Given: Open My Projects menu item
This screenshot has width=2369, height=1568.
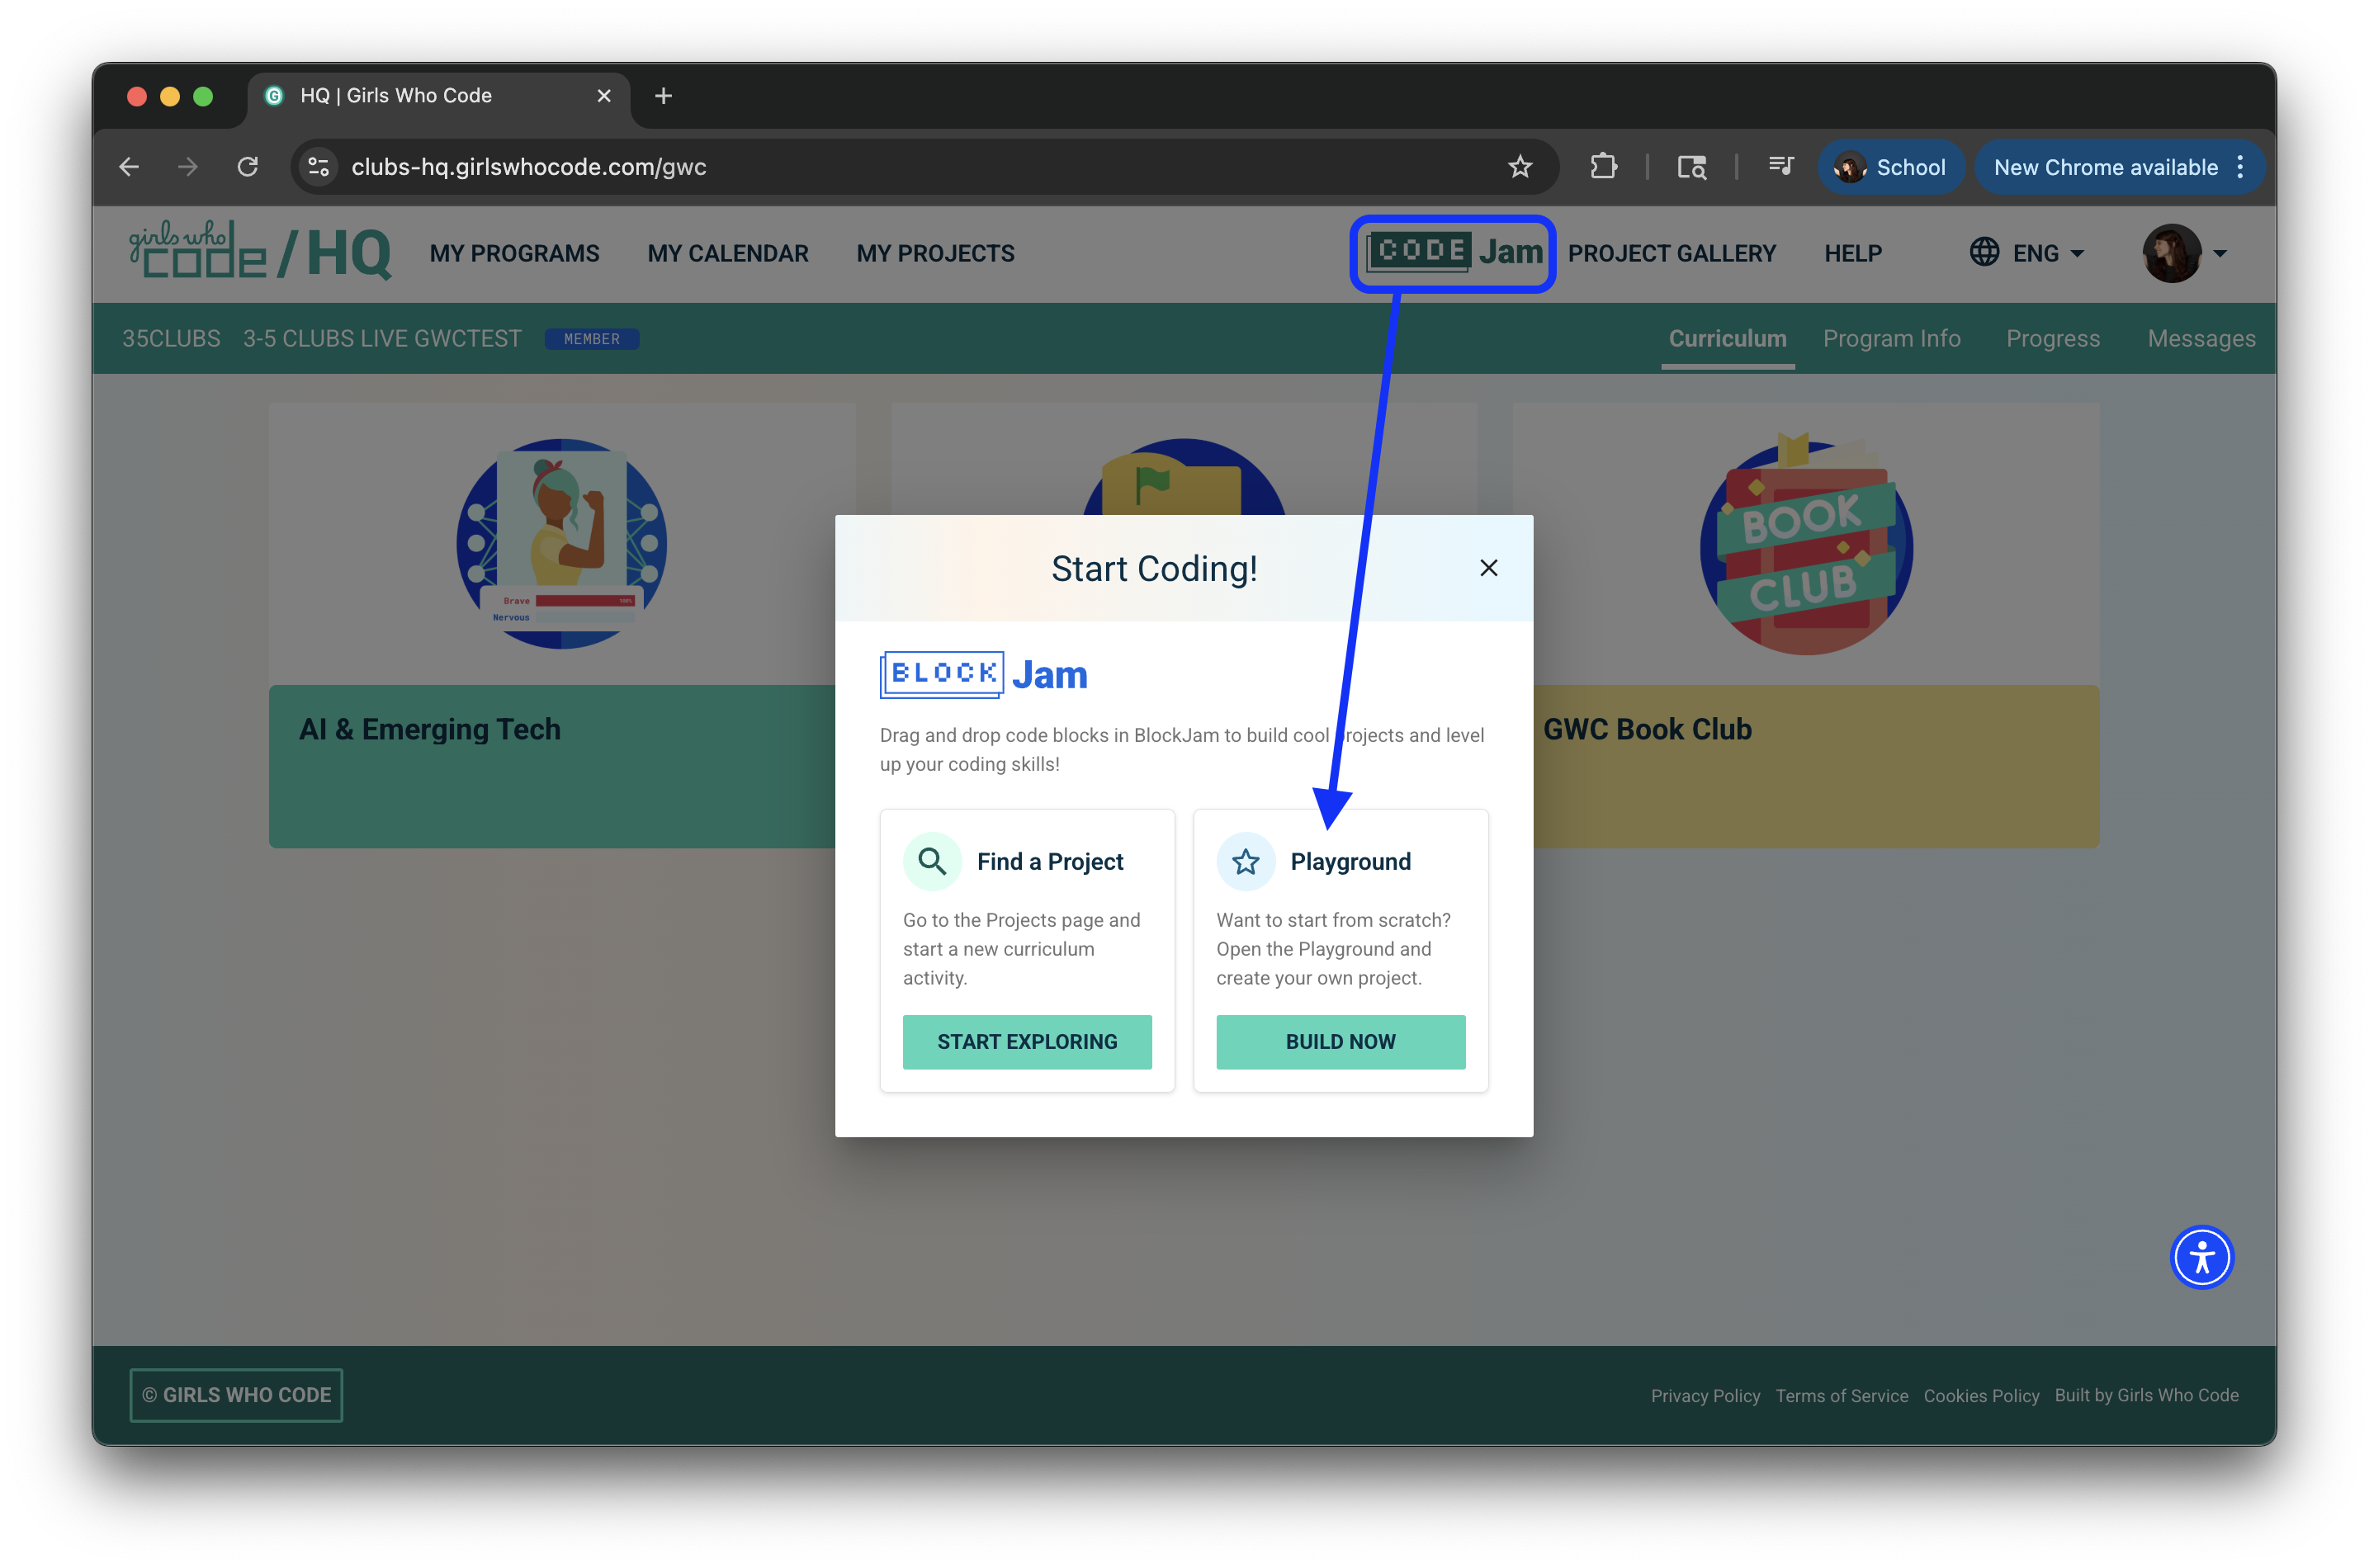Looking at the screenshot, I should click(935, 254).
